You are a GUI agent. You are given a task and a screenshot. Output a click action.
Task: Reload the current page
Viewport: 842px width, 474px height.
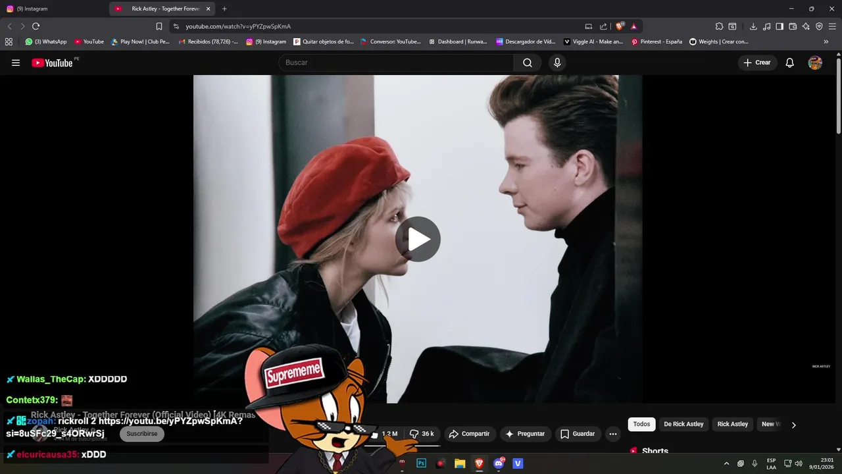point(36,26)
